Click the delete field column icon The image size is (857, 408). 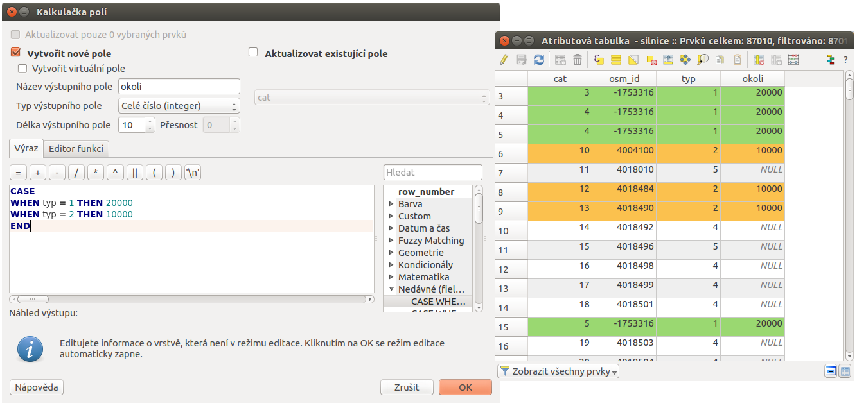(759, 60)
